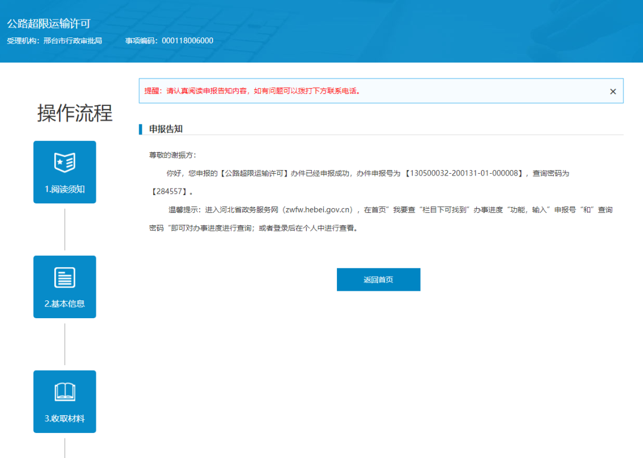This screenshot has height=458, width=643.
Task: Select the 阅读须知 step icon
Action: pos(64,172)
